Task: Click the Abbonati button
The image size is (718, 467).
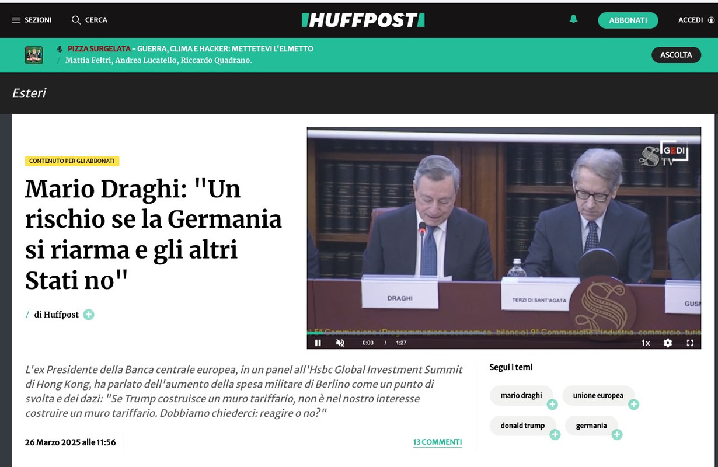Action: tap(628, 20)
